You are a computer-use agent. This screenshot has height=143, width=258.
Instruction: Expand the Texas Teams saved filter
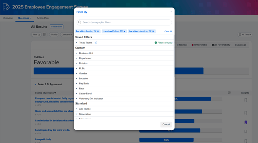76,43
